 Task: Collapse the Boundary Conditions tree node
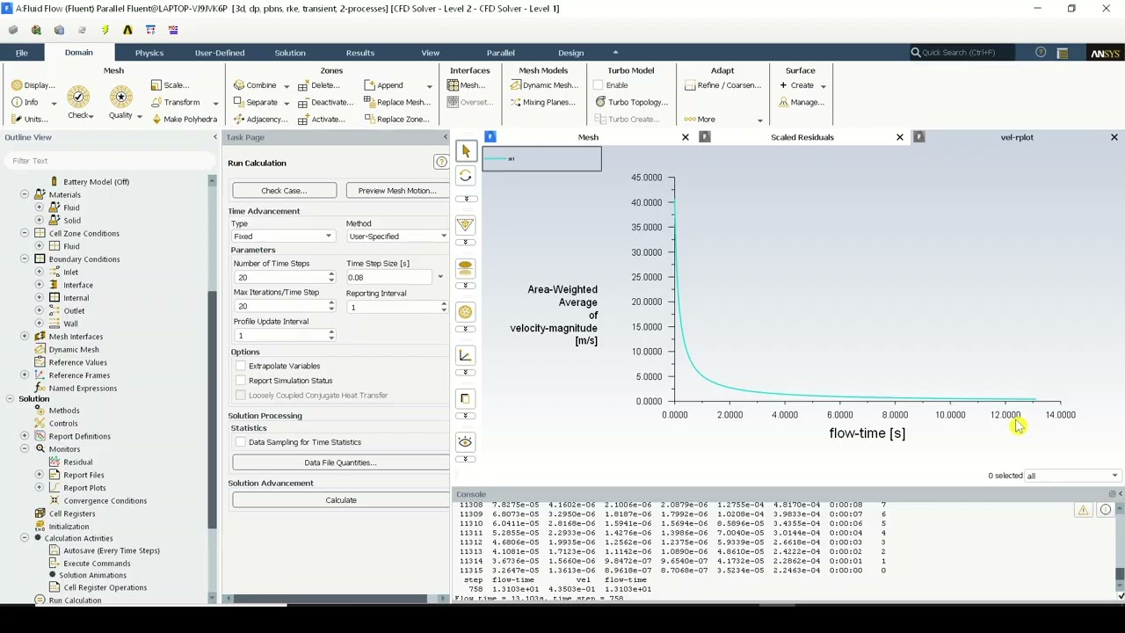[x=25, y=259]
